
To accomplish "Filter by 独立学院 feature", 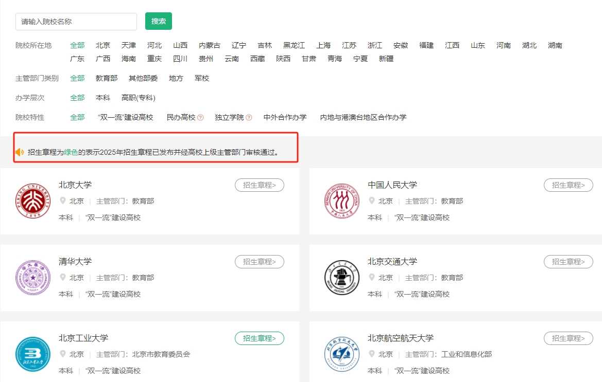I will 229,117.
